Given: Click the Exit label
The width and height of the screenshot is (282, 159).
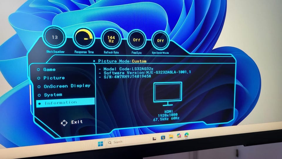Looking at the screenshot, I should (x=77, y=122).
